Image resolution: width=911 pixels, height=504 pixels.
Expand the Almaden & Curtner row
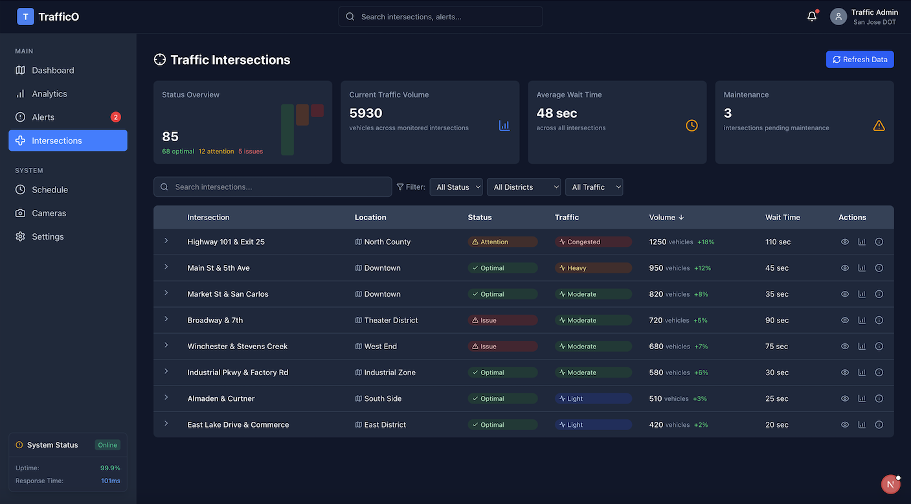[x=166, y=397]
